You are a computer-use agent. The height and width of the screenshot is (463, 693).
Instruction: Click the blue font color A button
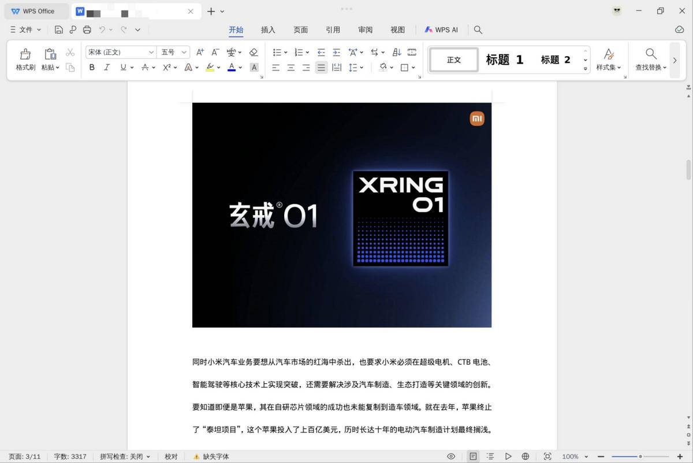(x=232, y=68)
